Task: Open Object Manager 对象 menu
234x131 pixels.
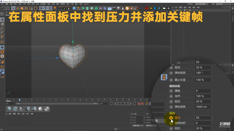Action: (x=189, y=8)
